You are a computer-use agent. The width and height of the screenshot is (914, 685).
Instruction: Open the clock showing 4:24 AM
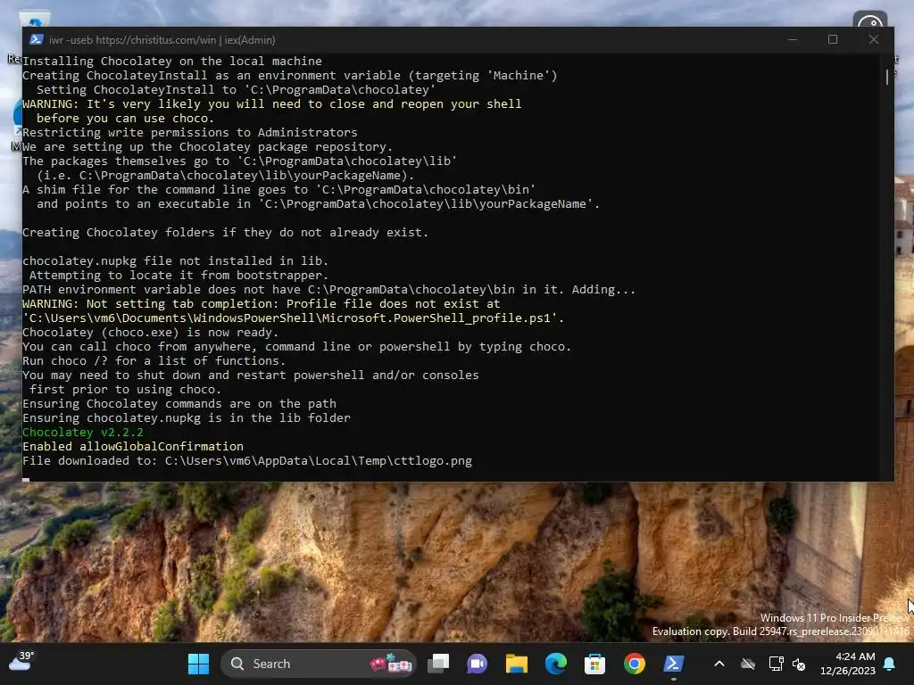[848, 664]
